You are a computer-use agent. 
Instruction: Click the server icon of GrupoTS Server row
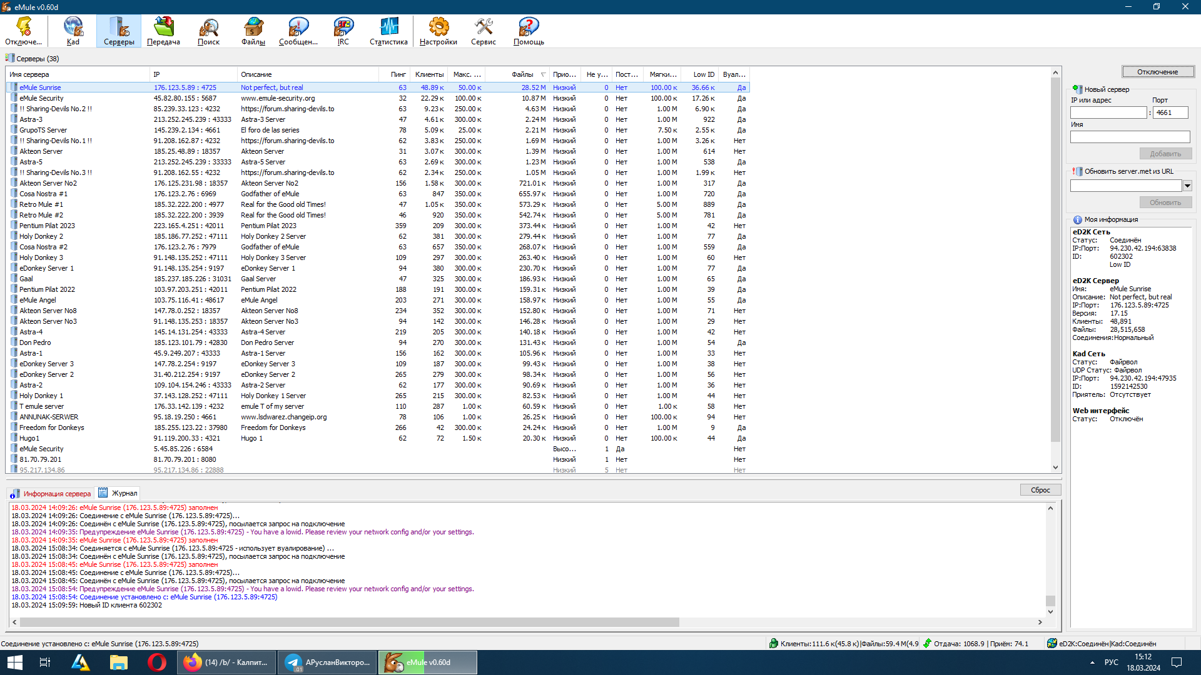pos(14,130)
